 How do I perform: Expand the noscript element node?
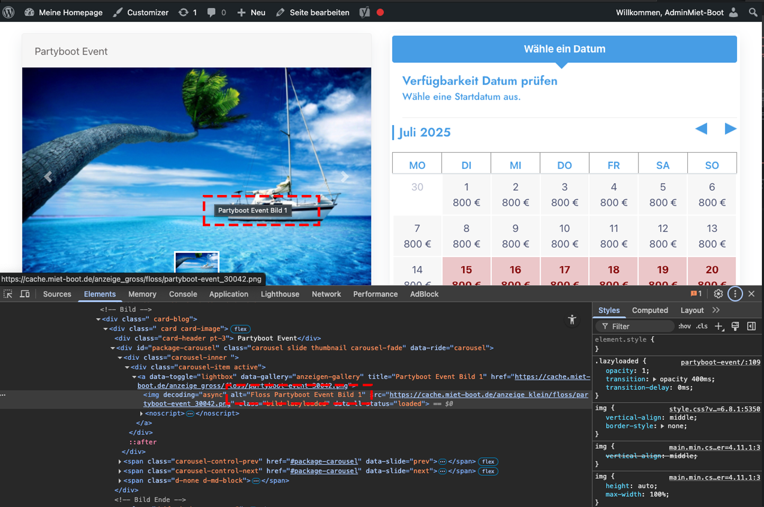click(141, 413)
